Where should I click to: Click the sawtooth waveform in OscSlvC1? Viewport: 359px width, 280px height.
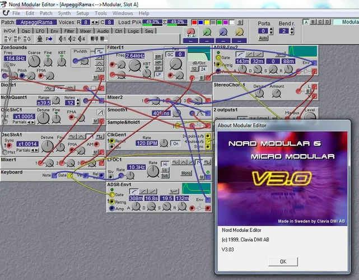click(100, 112)
